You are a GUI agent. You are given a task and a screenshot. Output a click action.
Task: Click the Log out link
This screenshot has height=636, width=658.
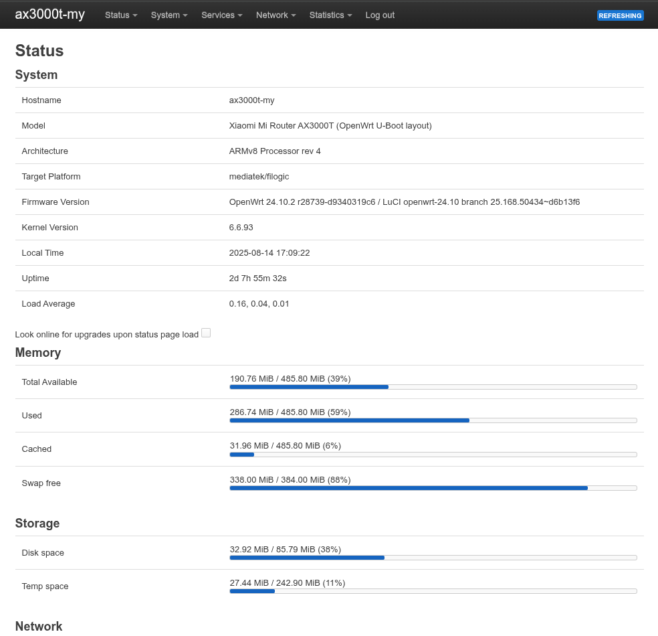[x=380, y=15]
